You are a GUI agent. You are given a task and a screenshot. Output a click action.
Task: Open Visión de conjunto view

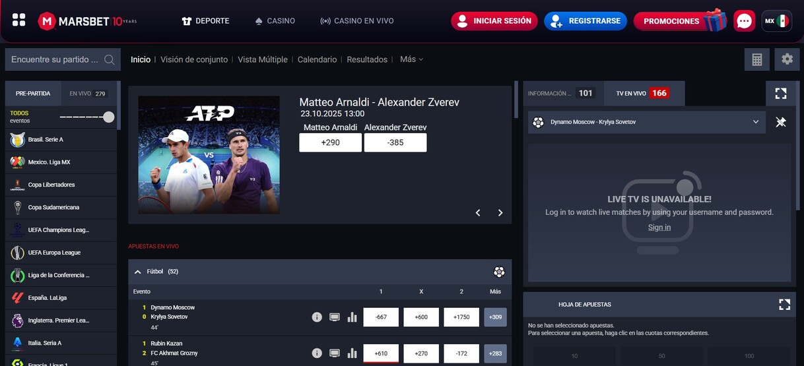pos(194,59)
